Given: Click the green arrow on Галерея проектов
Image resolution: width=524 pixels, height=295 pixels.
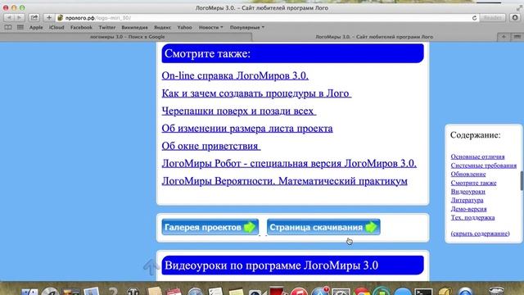Looking at the screenshot, I should tap(249, 227).
